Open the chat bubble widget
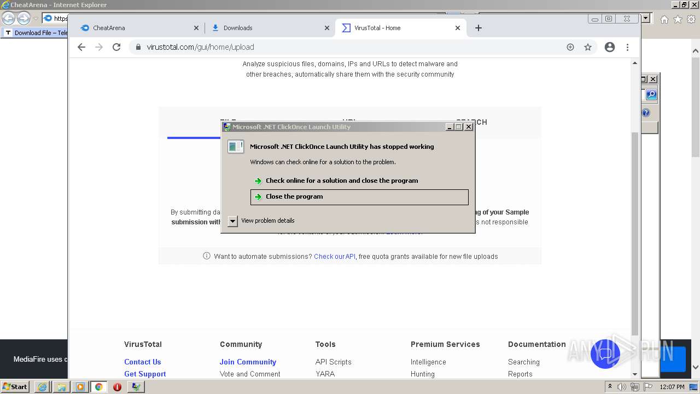Screen dimensions: 700x394 click(605, 354)
